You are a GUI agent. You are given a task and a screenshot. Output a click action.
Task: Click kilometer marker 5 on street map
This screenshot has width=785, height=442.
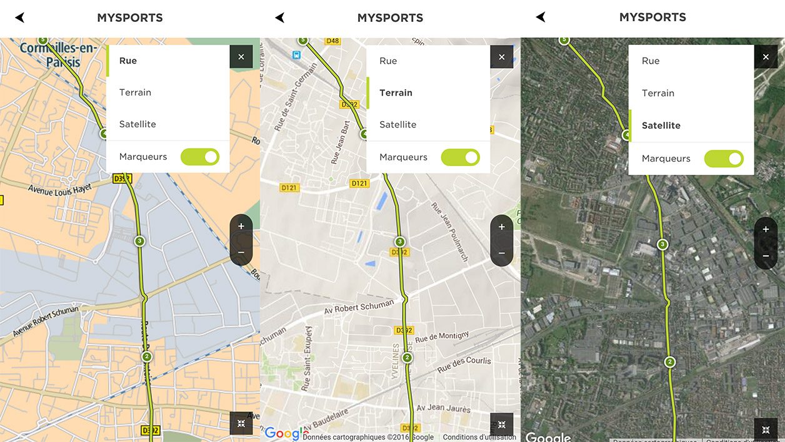[42, 41]
